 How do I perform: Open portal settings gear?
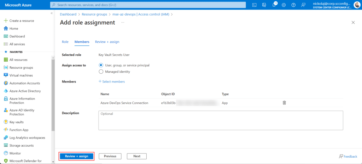point(284,5)
